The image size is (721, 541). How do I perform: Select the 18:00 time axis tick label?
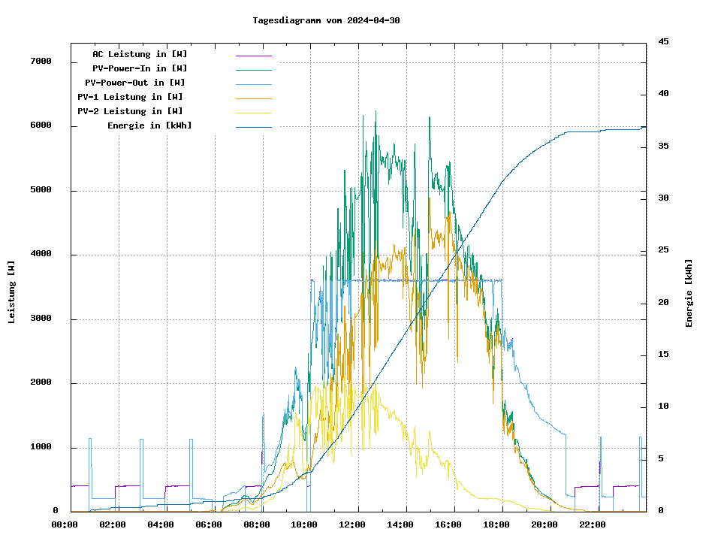coord(496,524)
